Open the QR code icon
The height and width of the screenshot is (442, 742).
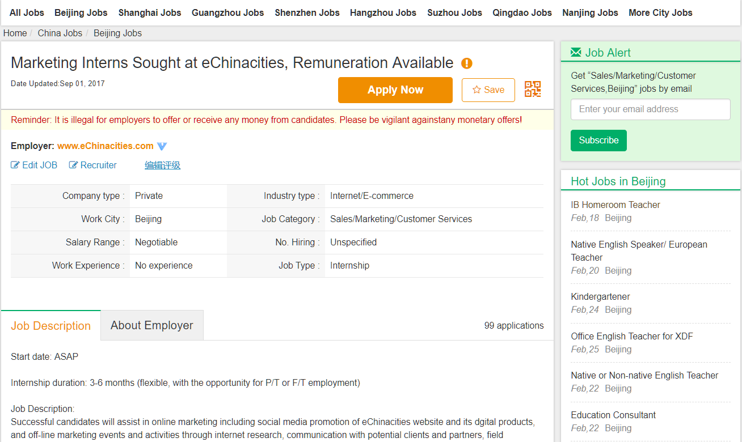point(533,90)
